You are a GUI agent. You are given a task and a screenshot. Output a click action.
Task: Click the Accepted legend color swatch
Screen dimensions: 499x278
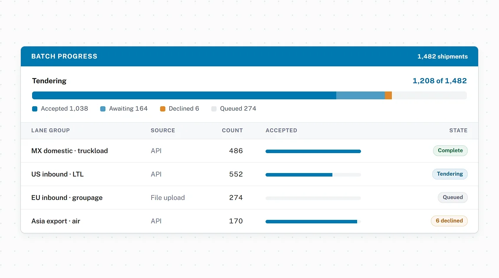pyautogui.click(x=35, y=109)
